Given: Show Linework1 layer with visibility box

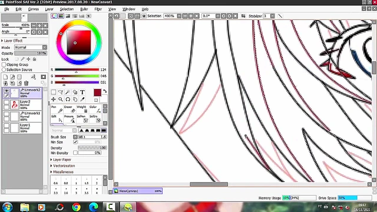Looking at the screenshot, I should pos(6,114).
